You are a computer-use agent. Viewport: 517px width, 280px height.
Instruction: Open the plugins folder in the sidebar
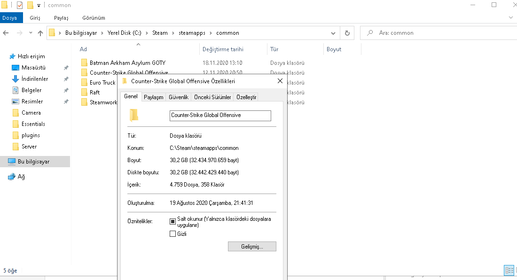[x=31, y=135]
